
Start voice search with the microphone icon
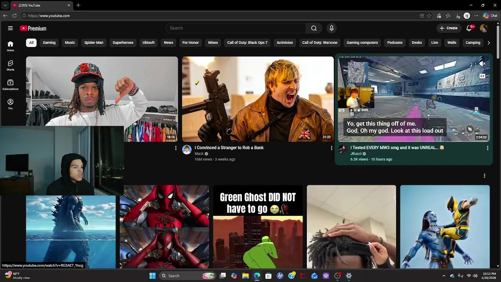point(332,28)
